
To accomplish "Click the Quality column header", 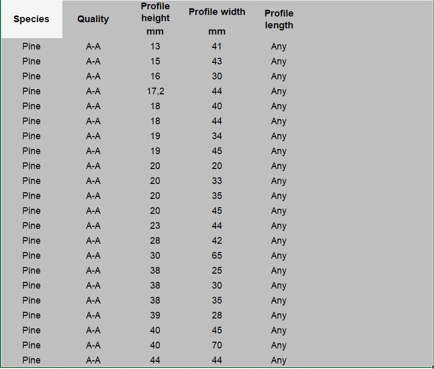I will (93, 20).
